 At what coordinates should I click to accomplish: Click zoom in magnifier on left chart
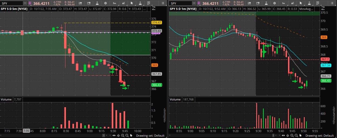[x=123, y=136]
